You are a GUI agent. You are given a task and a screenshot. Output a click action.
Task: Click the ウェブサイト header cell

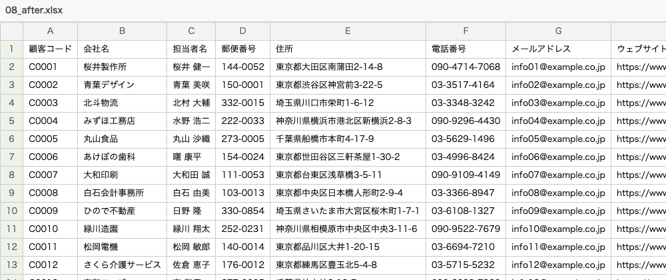(639, 49)
